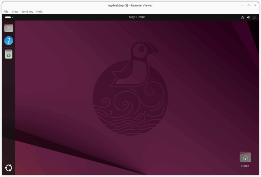Maximize the Remote Viewer window

click(248, 5)
